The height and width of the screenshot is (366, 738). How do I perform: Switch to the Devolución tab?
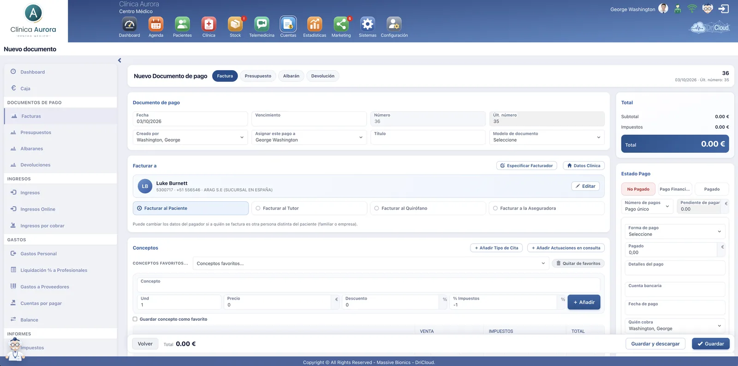pos(323,76)
